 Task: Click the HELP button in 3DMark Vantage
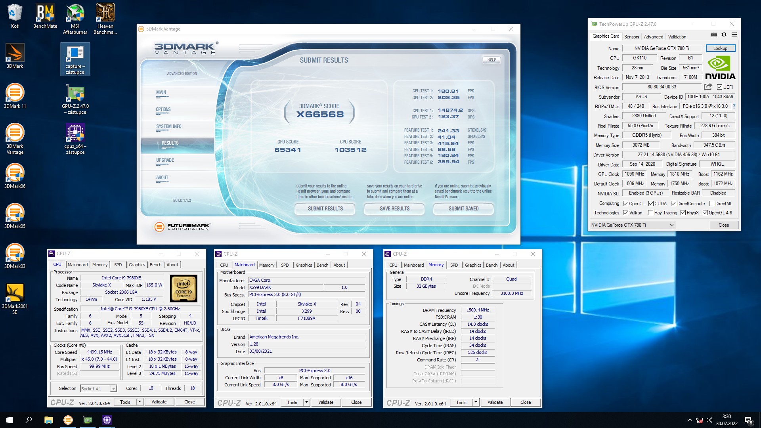491,60
